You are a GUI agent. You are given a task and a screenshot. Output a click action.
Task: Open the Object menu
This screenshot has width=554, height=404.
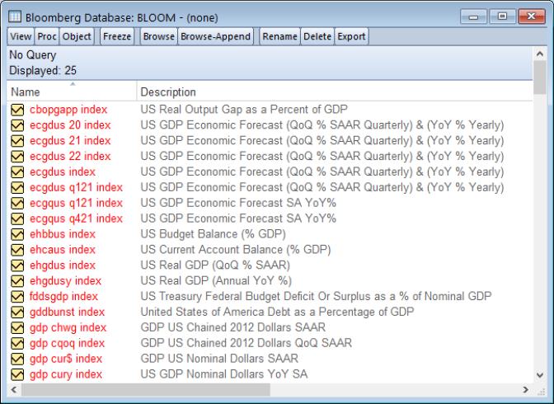click(x=77, y=36)
